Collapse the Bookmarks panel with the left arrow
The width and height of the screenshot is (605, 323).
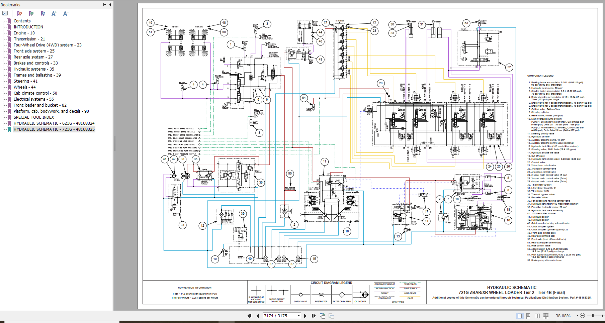point(110,5)
